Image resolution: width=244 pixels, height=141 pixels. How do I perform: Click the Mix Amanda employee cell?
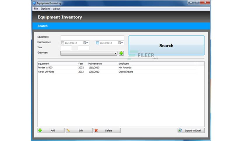tap(125, 68)
